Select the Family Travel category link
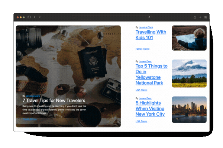 tap(142, 49)
